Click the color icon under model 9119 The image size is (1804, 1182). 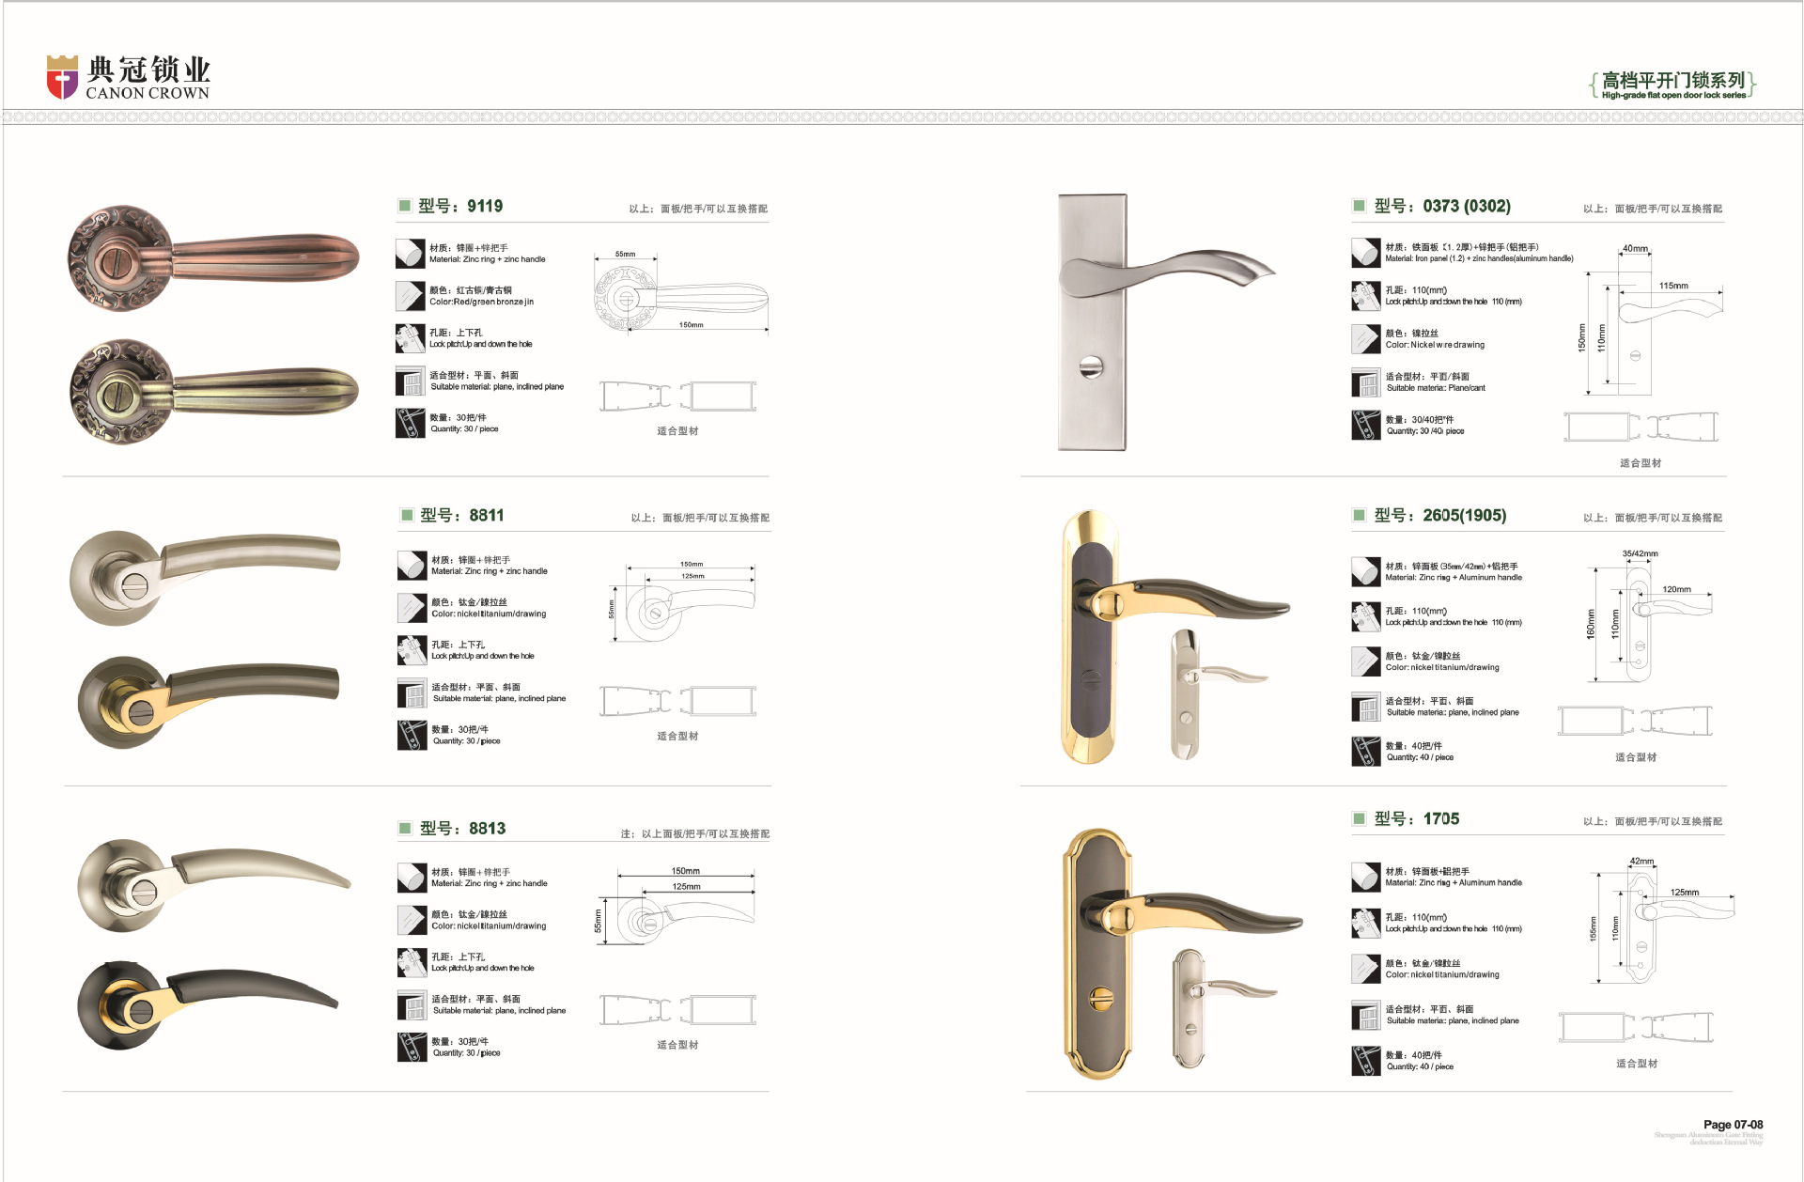[411, 296]
